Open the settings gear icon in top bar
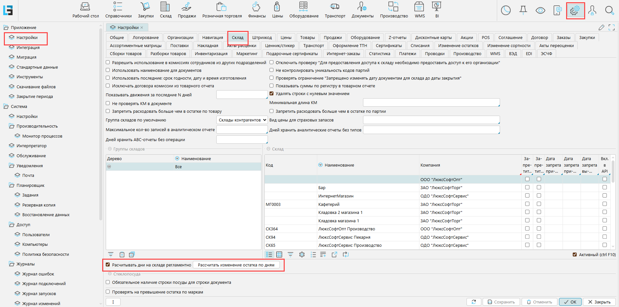The height and width of the screenshot is (307, 619). point(575,11)
